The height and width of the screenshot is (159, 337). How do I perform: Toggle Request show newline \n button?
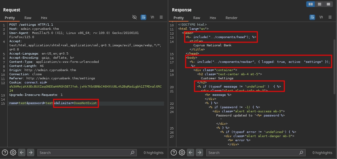tap(153, 17)
